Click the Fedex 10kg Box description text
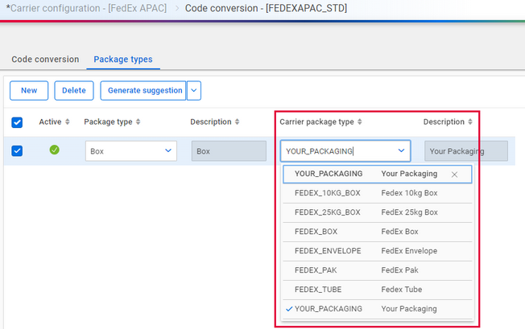The width and height of the screenshot is (525, 329). (409, 193)
